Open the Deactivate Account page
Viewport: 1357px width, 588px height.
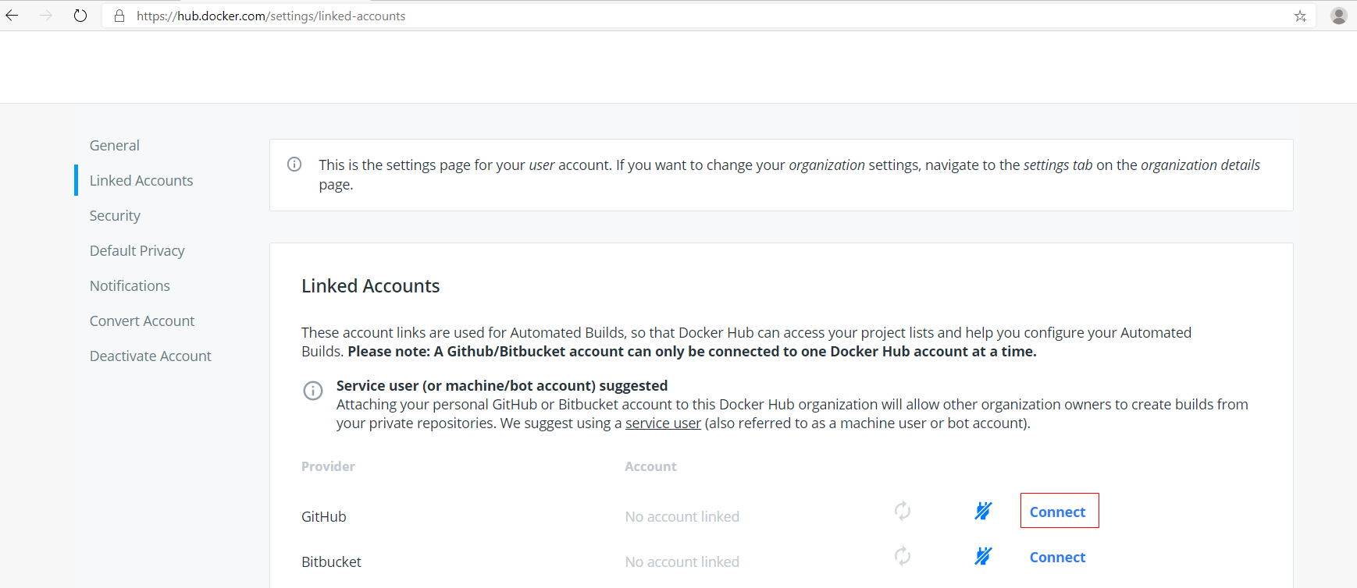click(x=151, y=356)
